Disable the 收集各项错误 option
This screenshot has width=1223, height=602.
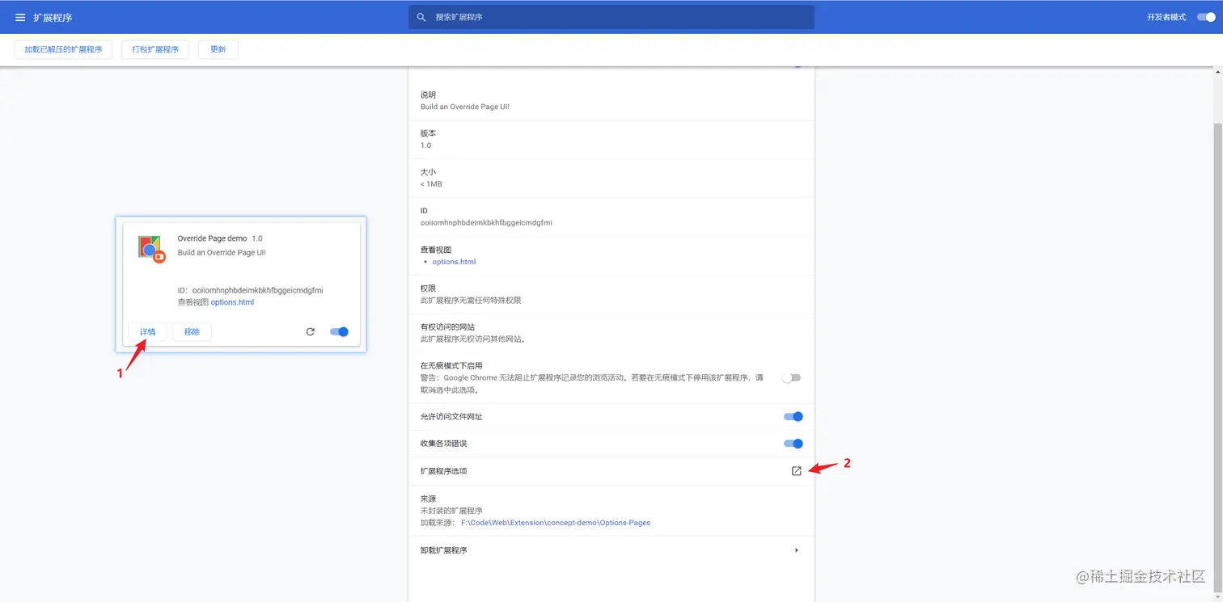[x=793, y=443]
